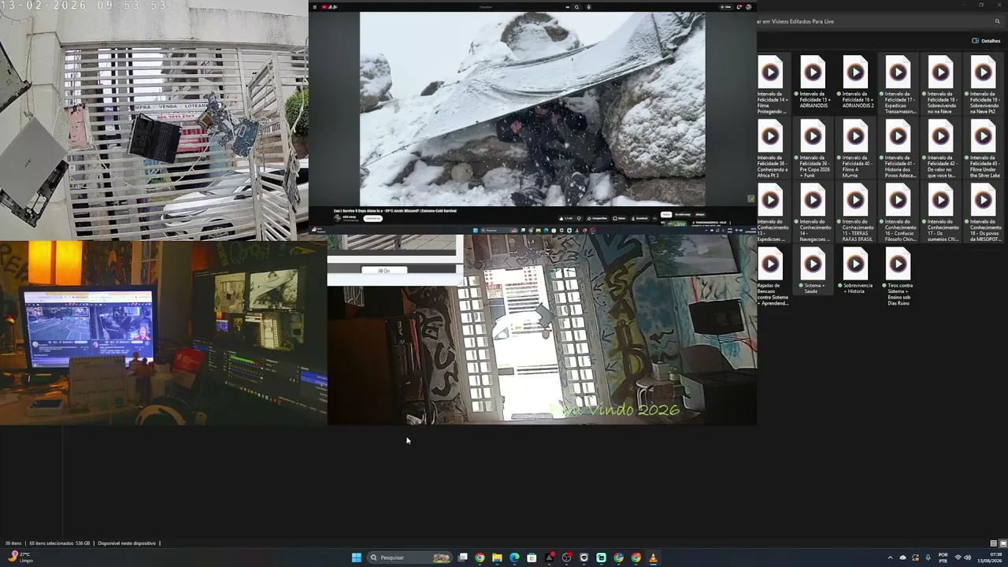This screenshot has height=567, width=1008.
Task: Select Conhecimento 17 - Os sumerios file
Action: click(x=940, y=213)
